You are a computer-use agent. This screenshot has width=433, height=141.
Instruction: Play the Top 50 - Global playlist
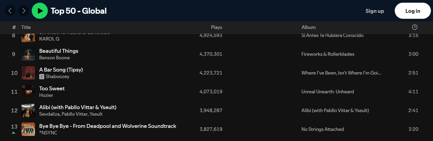click(40, 11)
